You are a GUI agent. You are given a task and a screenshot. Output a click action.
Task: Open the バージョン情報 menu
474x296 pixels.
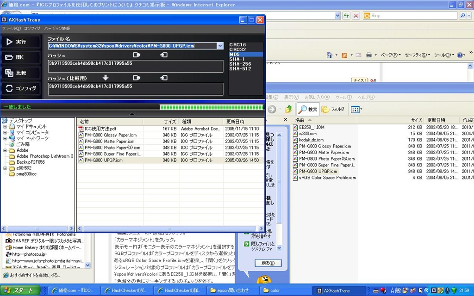(57, 29)
